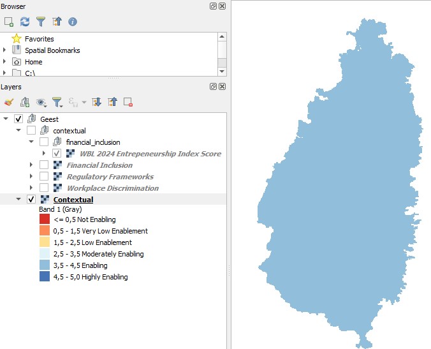Close the Browser panel

tap(222, 6)
